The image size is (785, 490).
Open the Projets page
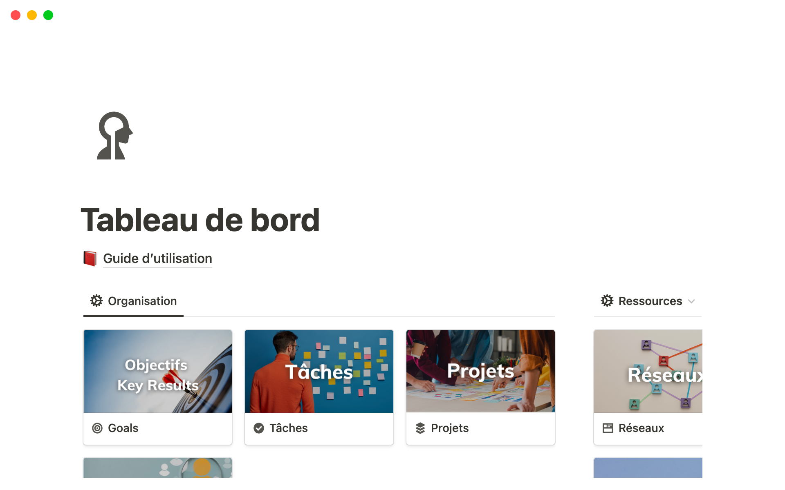pyautogui.click(x=450, y=428)
